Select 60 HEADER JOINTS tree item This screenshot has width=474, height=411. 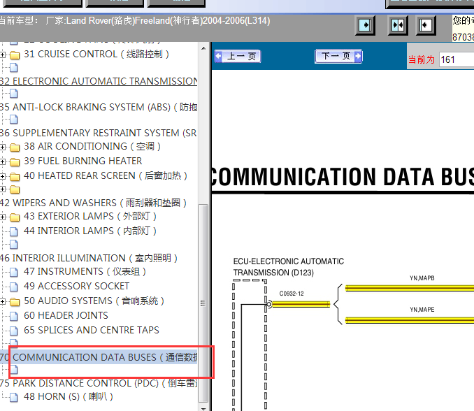click(66, 315)
